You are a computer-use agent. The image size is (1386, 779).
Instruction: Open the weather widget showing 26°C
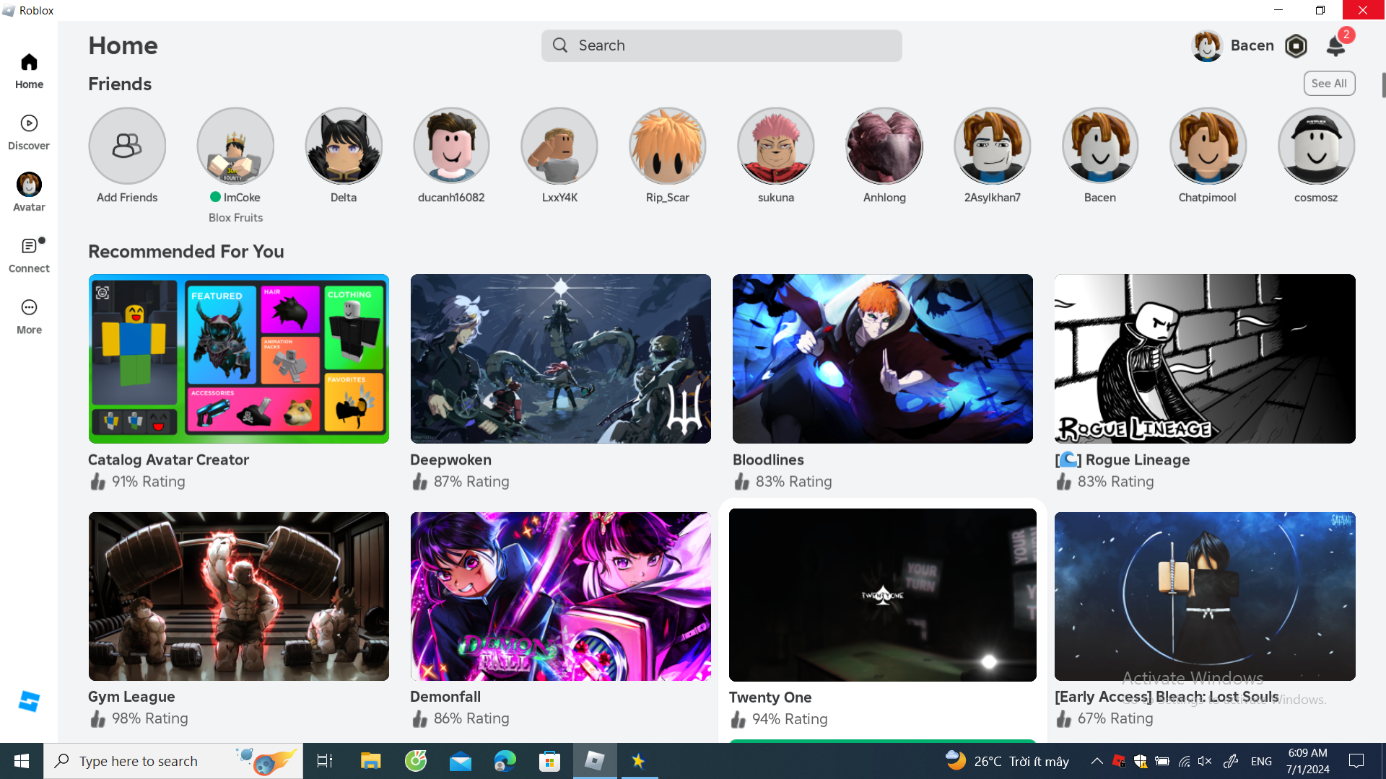coord(1007,761)
